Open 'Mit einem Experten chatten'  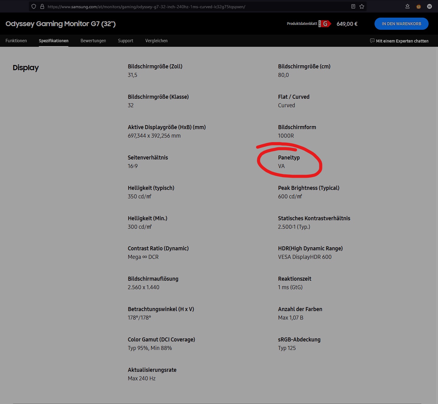pyautogui.click(x=402, y=41)
